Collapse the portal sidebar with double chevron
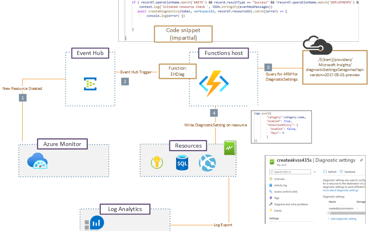Image resolution: width=368 pixels, height=231 pixels. click(x=314, y=172)
